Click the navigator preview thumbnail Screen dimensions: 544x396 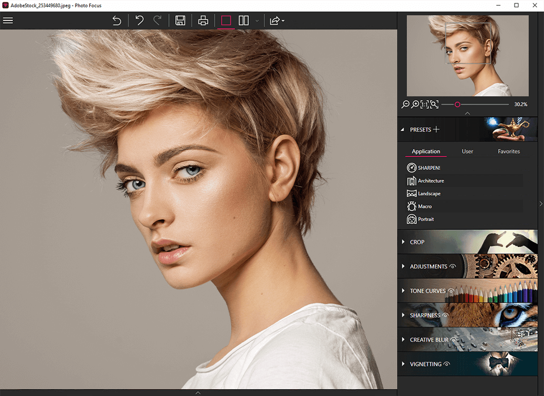(x=467, y=56)
